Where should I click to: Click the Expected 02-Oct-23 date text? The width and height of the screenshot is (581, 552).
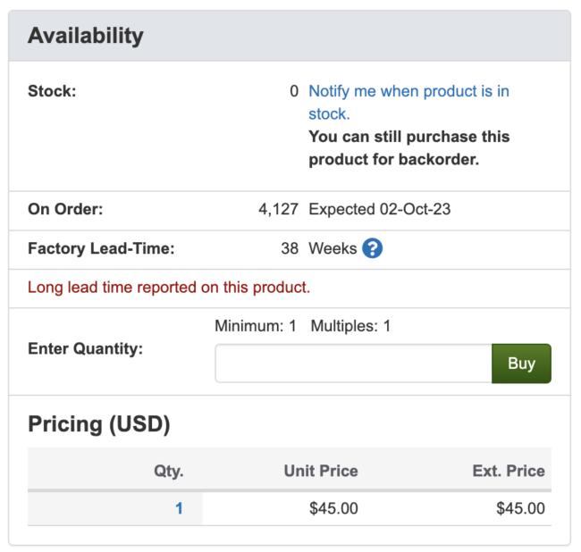(378, 210)
